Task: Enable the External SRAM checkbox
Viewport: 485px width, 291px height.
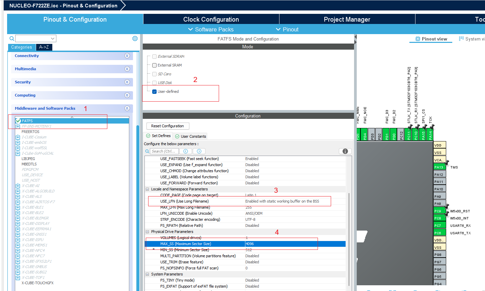Action: click(x=155, y=65)
